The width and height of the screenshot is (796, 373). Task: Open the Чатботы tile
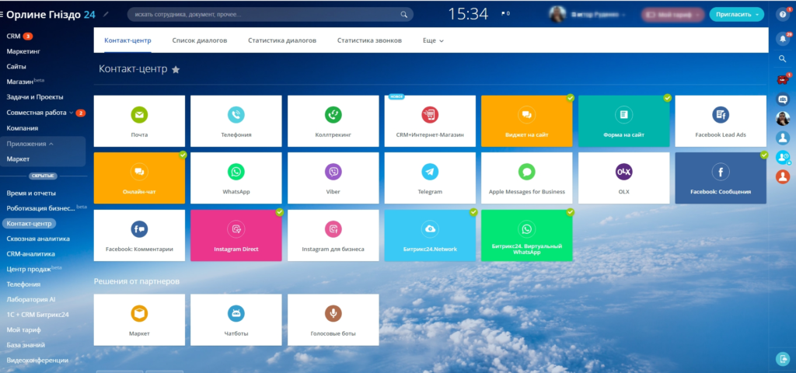(236, 319)
